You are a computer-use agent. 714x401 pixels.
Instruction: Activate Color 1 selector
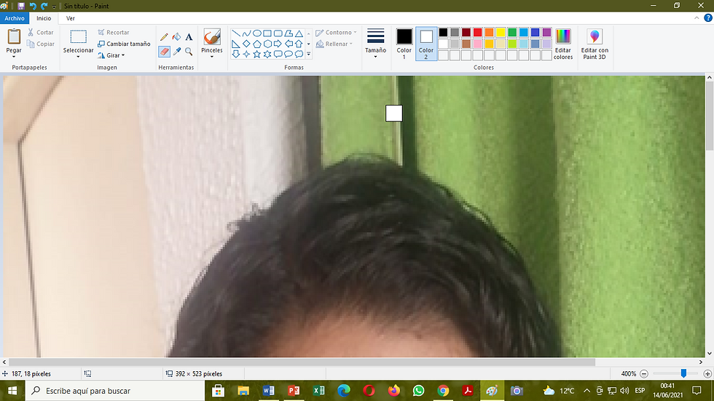[404, 44]
